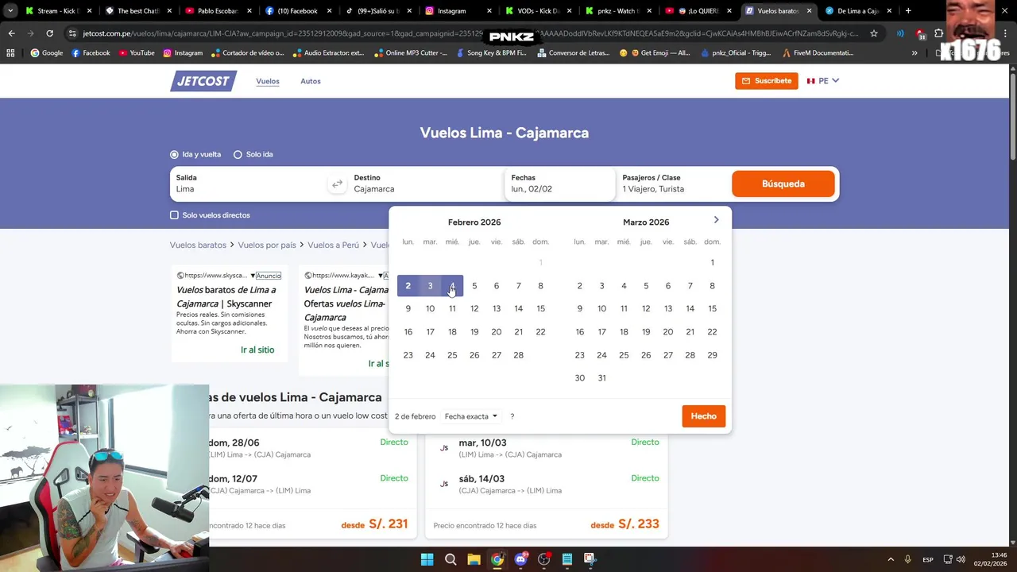Select the Solo ida option
1017x572 pixels.
[x=253, y=154]
